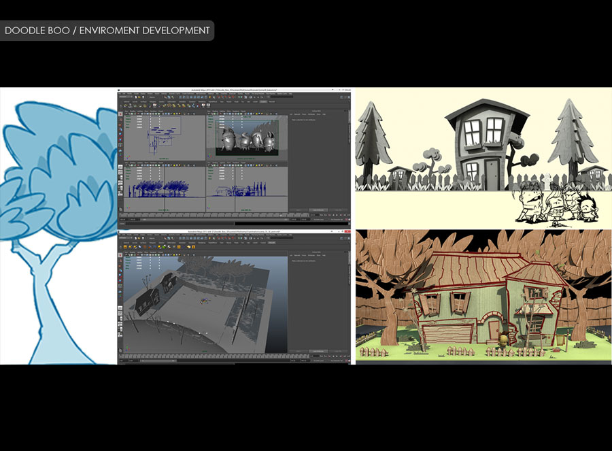
Task: Click first yellow shelf icon in lower Maya
Action: pyautogui.click(x=126, y=248)
